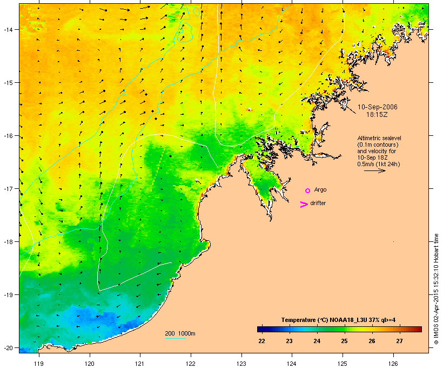Click the 'Altimetric sealevel' text
443x368 pixels.
[379, 138]
